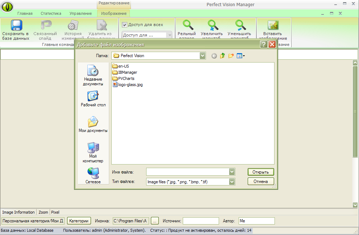Click the Источник input field

pyautogui.click(x=201, y=221)
